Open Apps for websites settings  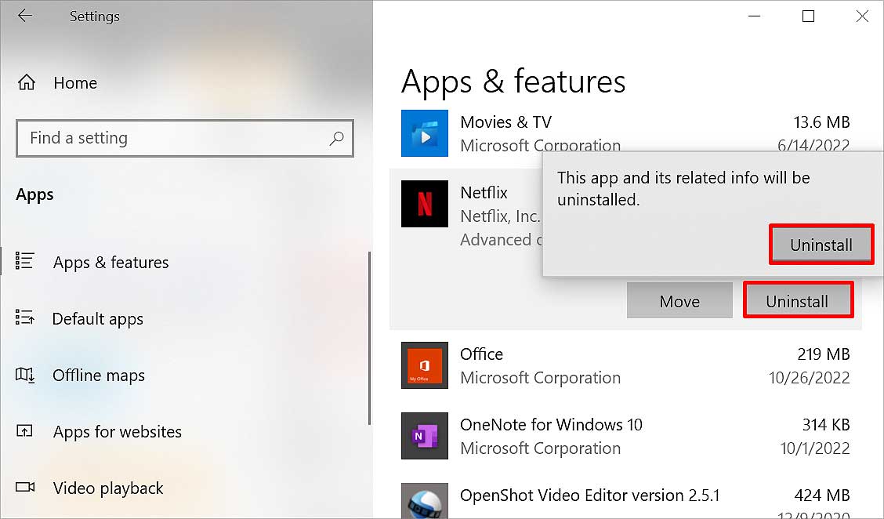pos(118,431)
